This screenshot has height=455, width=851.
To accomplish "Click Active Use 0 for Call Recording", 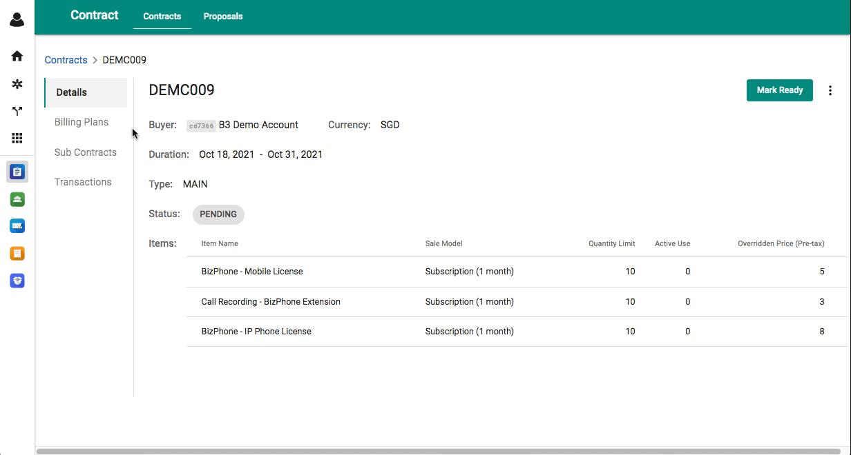I will click(x=688, y=302).
